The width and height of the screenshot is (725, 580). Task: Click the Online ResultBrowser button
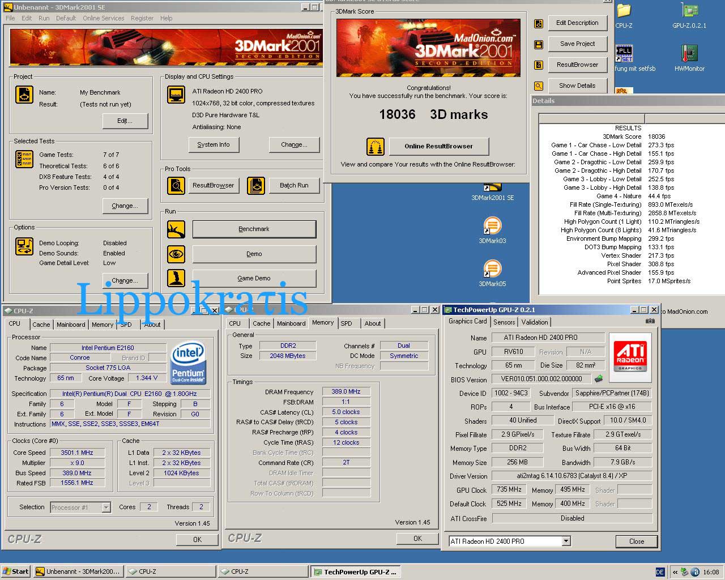[438, 146]
